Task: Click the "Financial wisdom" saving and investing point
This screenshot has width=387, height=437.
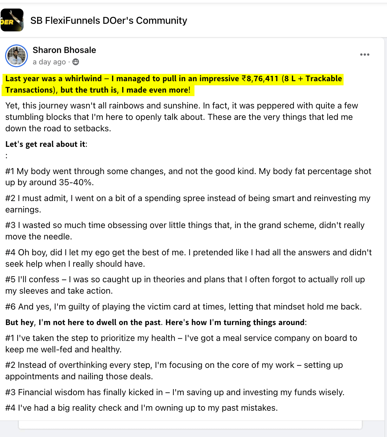Action: point(175,392)
